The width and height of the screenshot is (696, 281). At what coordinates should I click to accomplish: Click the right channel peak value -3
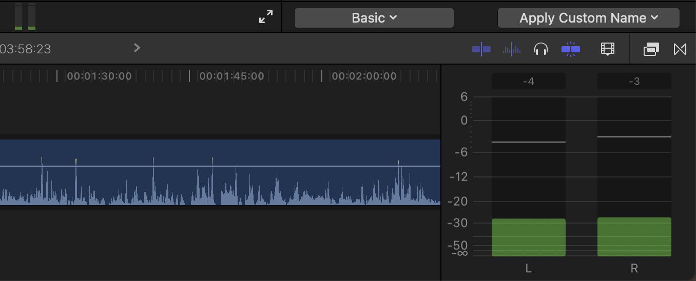tap(634, 81)
